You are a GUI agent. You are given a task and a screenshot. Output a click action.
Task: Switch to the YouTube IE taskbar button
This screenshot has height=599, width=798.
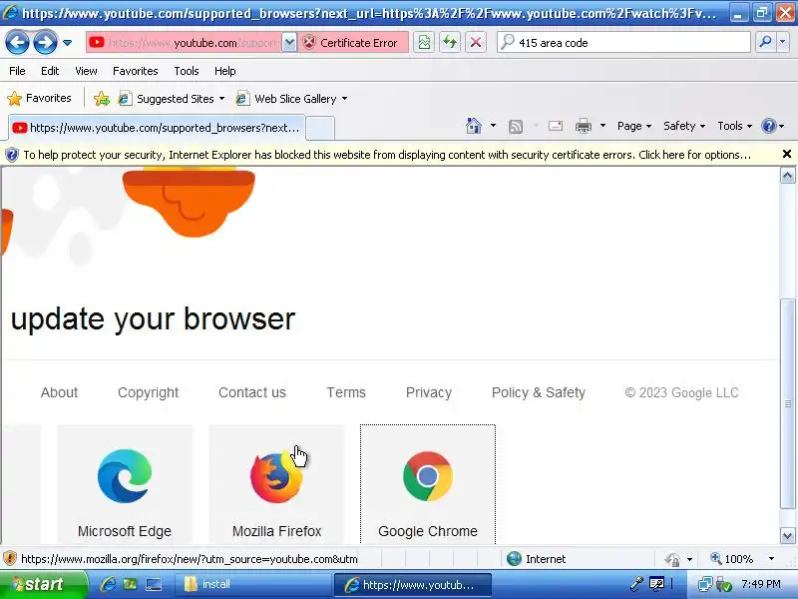click(412, 584)
